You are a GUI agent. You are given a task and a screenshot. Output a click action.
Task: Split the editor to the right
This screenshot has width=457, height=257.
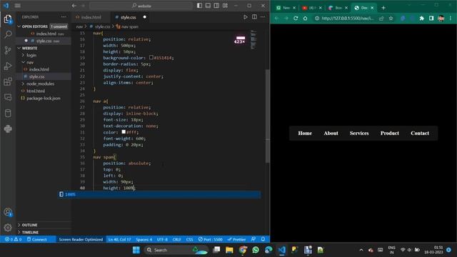pos(254,17)
